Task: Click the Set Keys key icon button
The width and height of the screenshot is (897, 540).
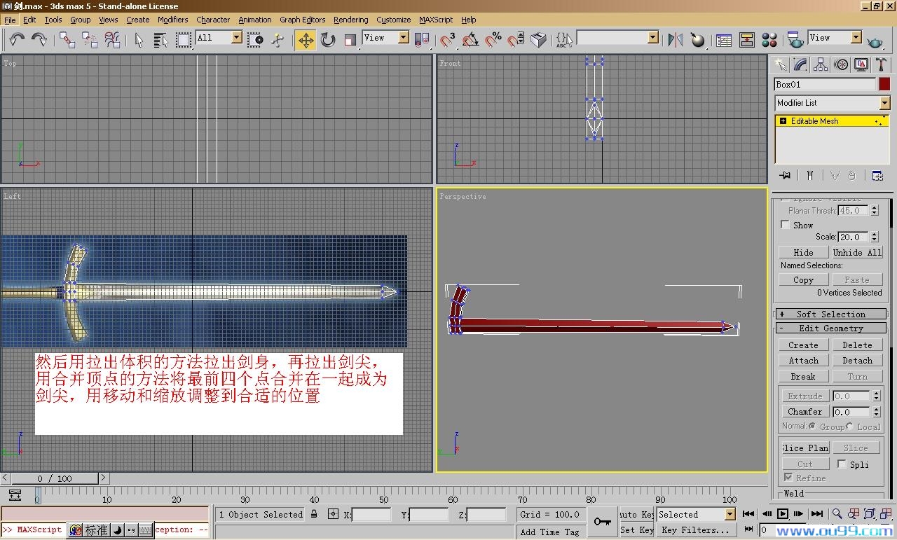Action: (x=602, y=522)
